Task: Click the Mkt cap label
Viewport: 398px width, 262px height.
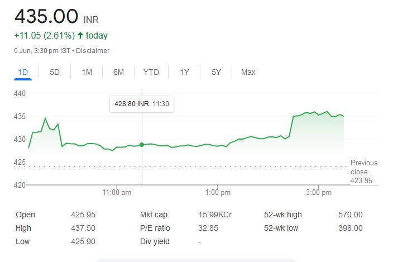Action: point(154,215)
